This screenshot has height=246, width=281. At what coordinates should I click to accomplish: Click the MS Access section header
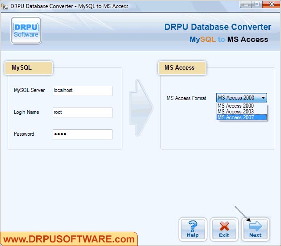click(x=182, y=68)
